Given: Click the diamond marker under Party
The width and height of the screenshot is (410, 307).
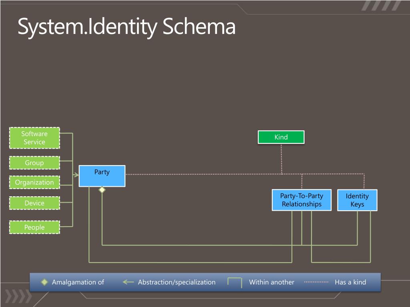Looking at the screenshot, I should click(x=102, y=190).
